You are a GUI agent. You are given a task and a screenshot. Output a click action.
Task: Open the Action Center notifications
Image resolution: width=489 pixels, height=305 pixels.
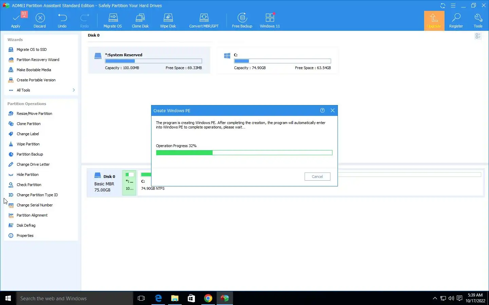pos(459,298)
